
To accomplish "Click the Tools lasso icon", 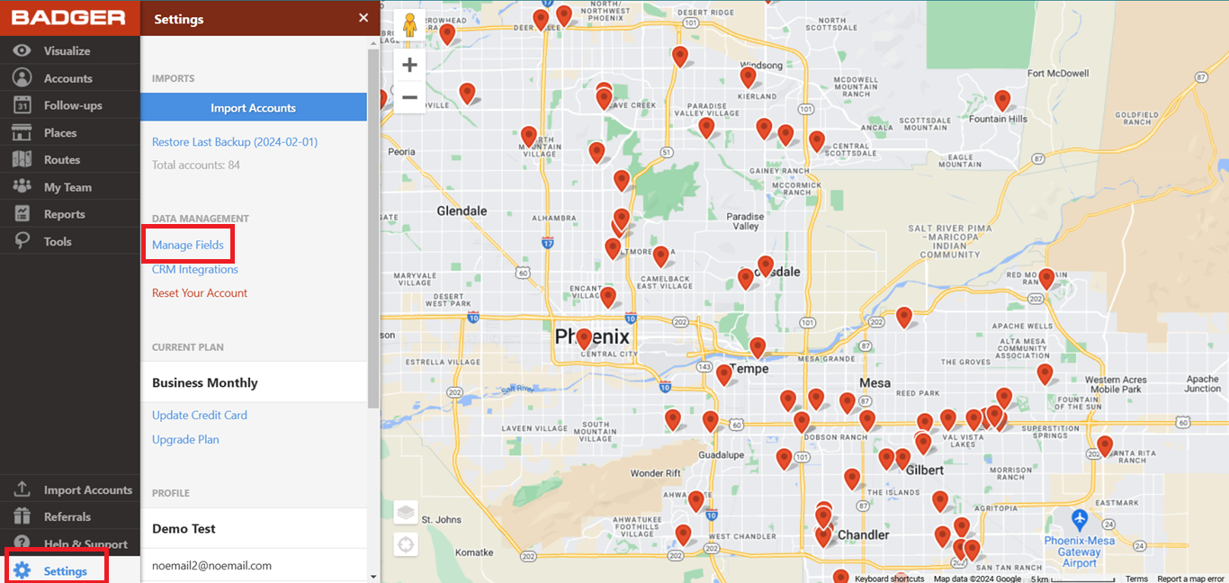I will tap(22, 241).
